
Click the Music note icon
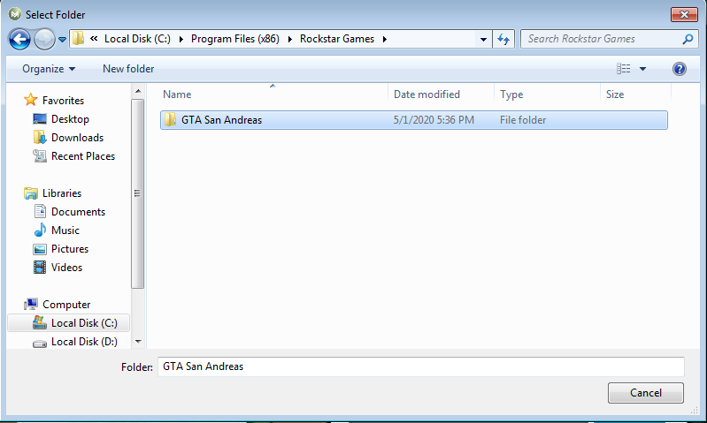point(40,230)
